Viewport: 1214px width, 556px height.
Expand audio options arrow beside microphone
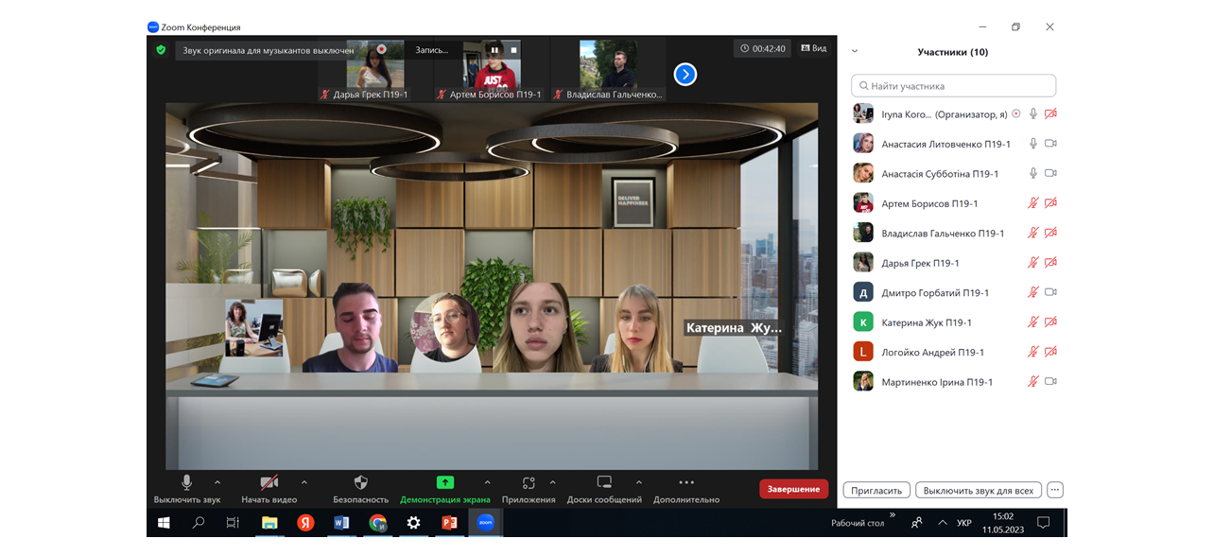tap(217, 481)
